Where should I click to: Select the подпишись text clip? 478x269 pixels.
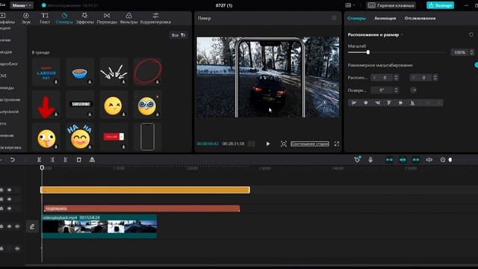point(142,208)
